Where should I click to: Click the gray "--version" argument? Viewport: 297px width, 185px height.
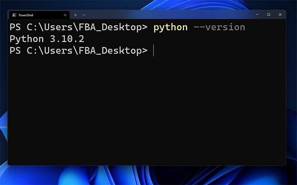click(x=219, y=27)
